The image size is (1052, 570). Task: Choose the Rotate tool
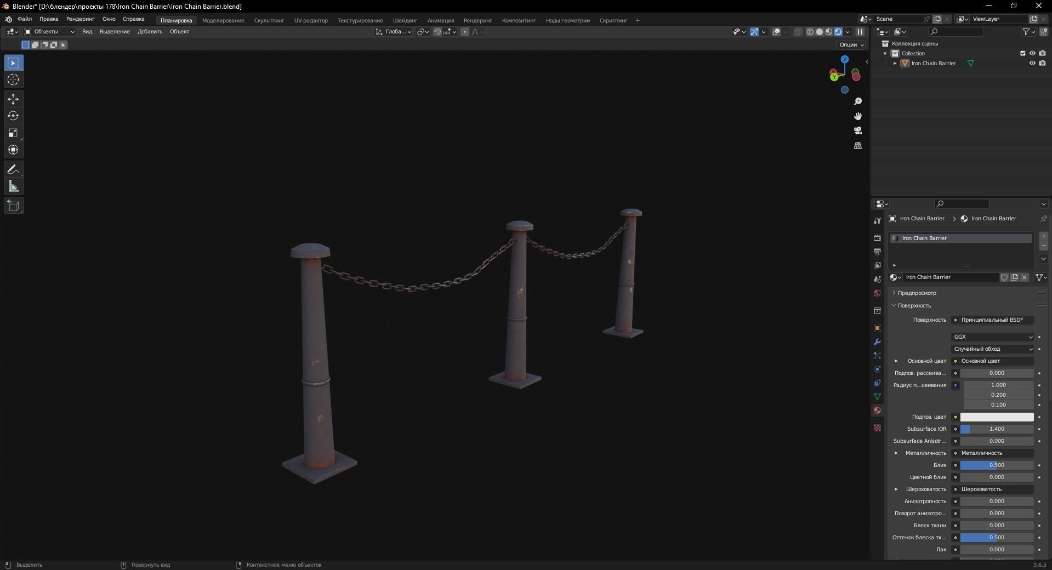14,116
